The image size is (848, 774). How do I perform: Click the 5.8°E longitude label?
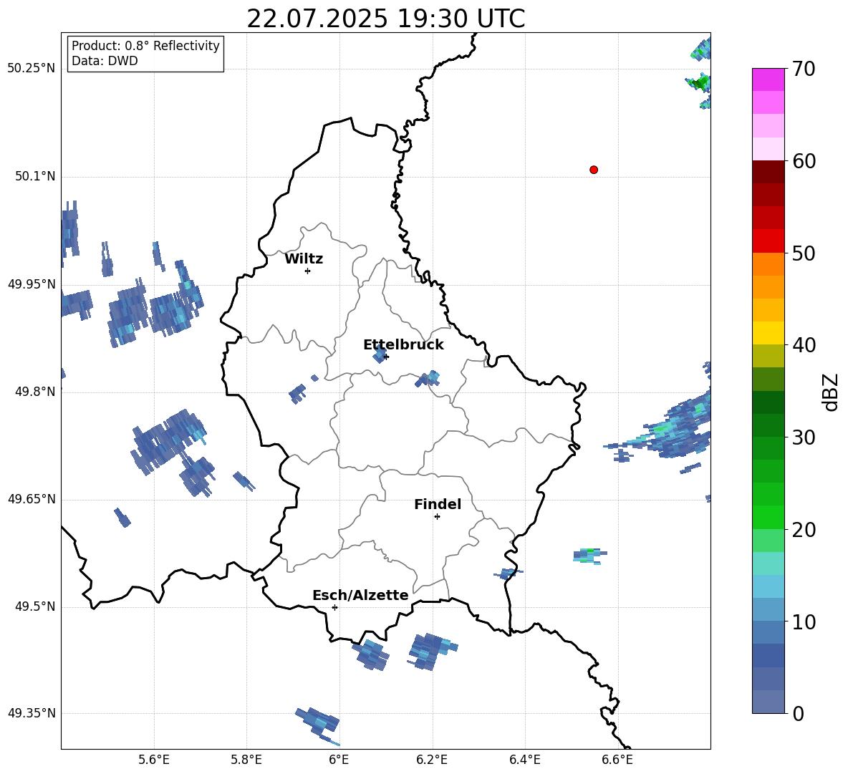[x=246, y=760]
